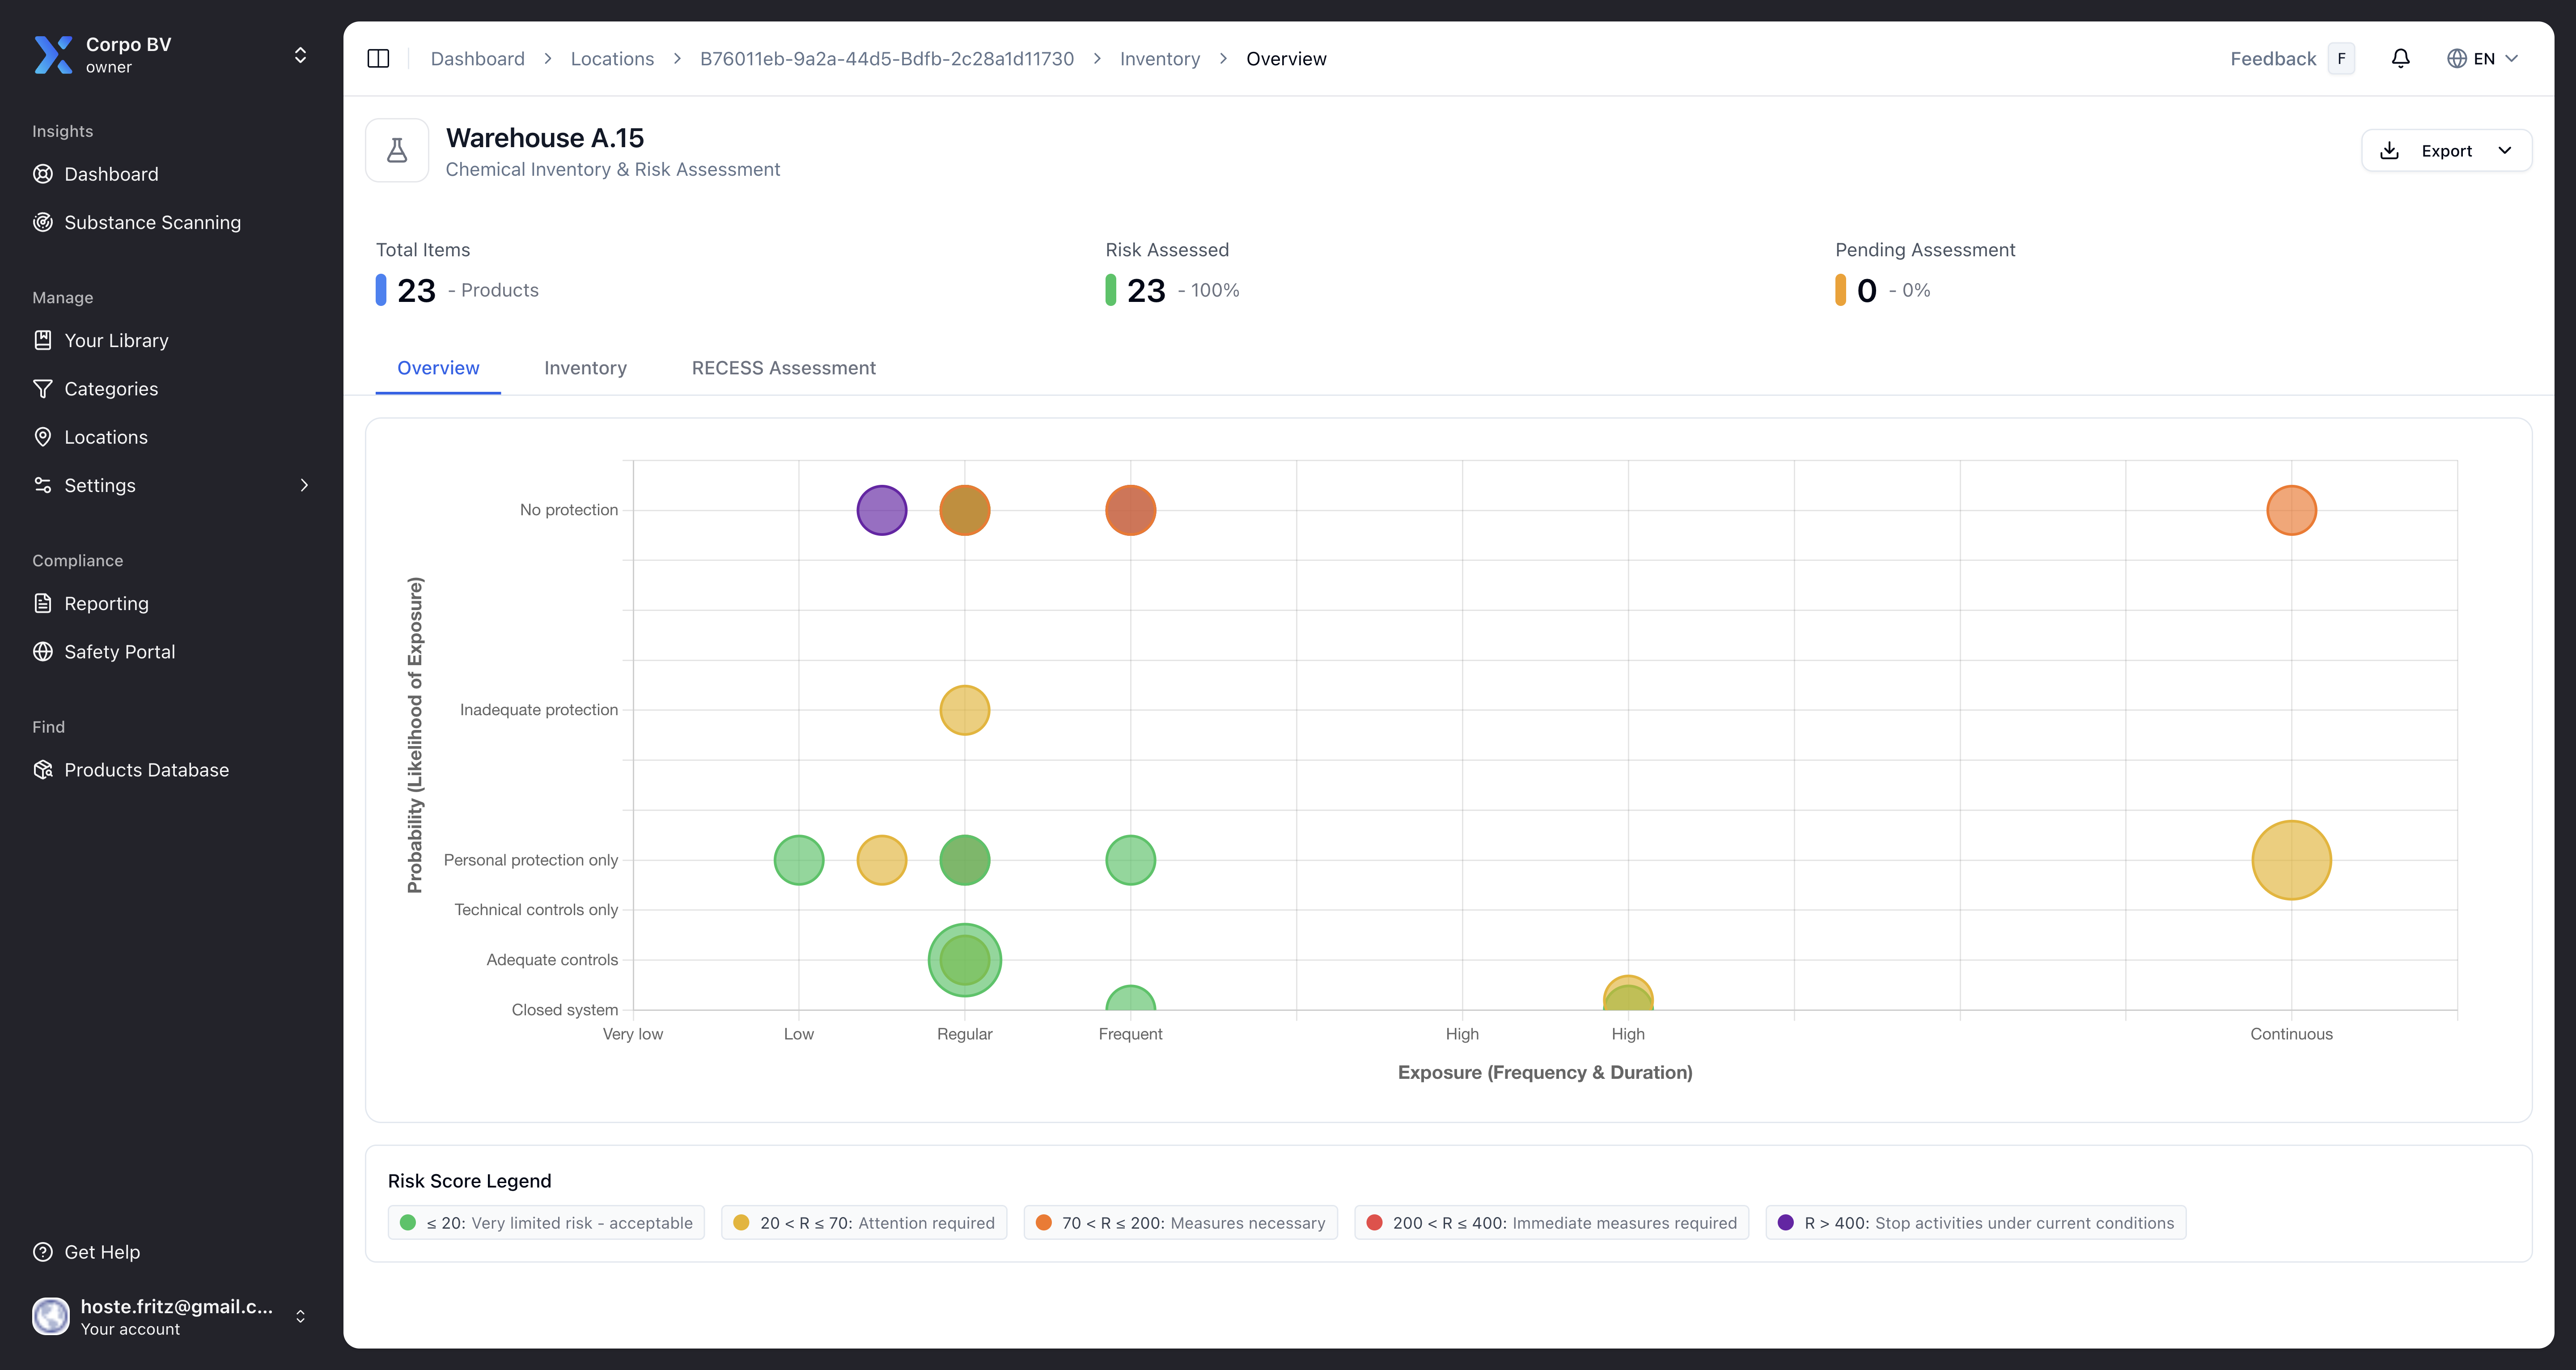Click the Reporting document icon

43,603
